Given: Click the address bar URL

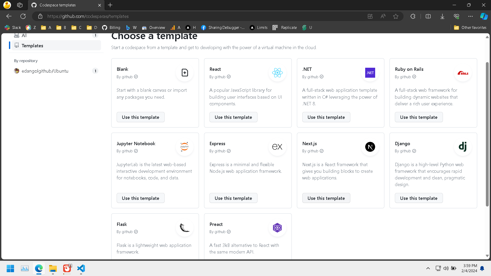Looking at the screenshot, I should pyautogui.click(x=88, y=16).
